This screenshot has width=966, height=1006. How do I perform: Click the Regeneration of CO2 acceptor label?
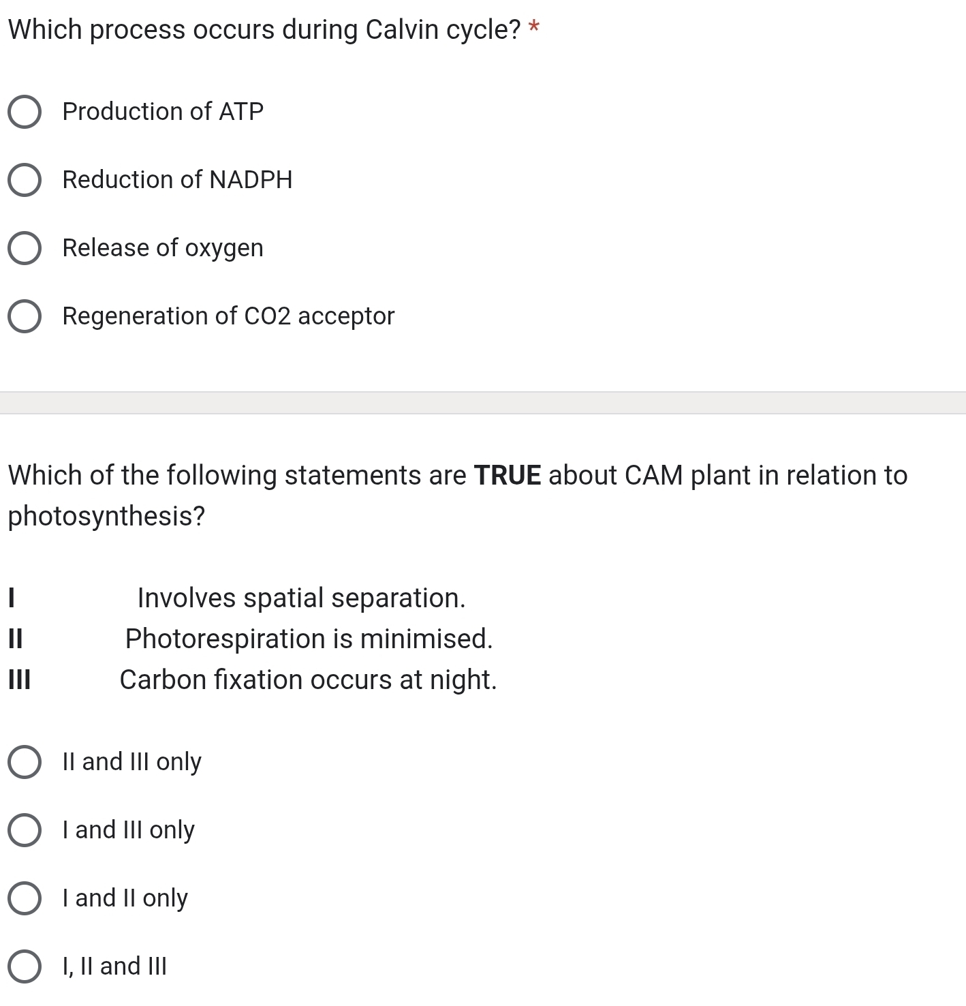pyautogui.click(x=228, y=316)
